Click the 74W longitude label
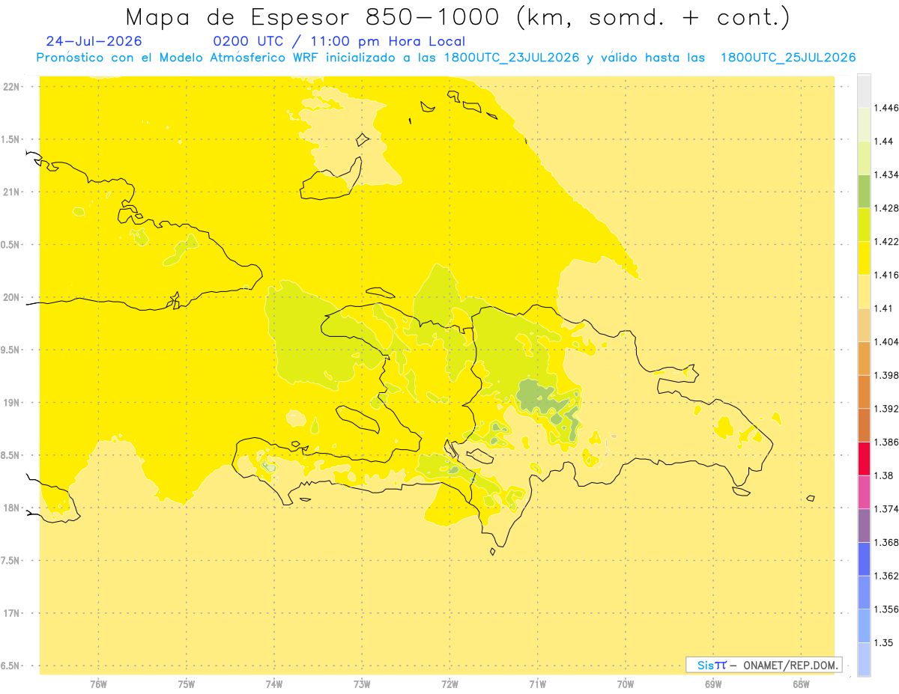This screenshot has height=694, width=899. pyautogui.click(x=274, y=684)
